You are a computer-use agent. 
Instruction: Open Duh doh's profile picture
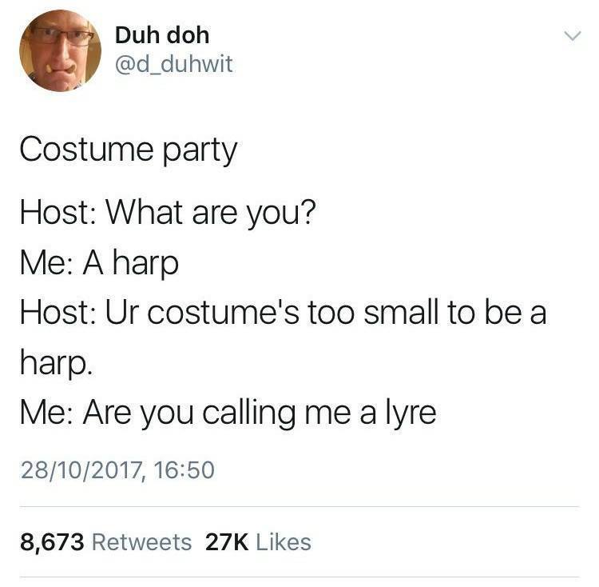tap(61, 51)
